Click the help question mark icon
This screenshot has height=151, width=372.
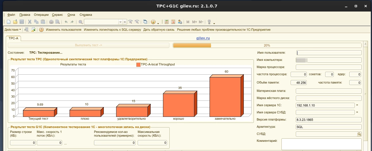[41, 30]
